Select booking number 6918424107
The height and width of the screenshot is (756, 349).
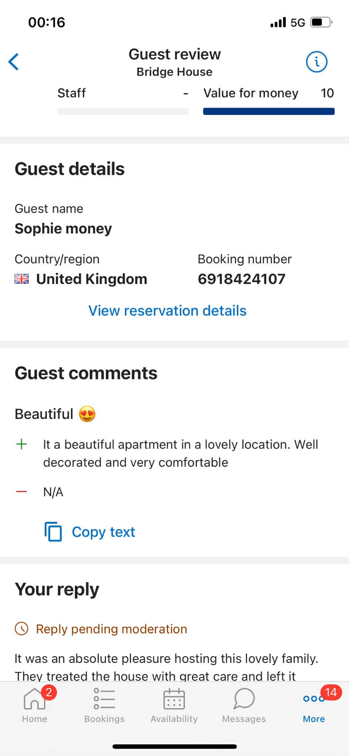[242, 279]
